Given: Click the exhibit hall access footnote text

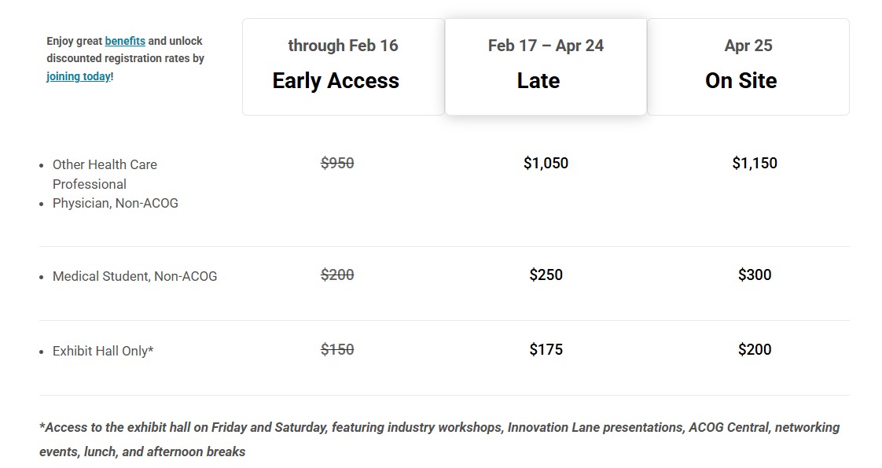Looking at the screenshot, I should [x=439, y=439].
